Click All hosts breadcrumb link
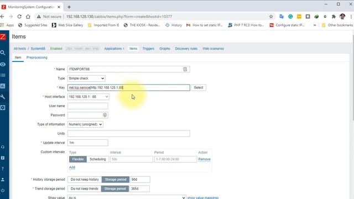Image resolution: width=354 pixels, height=199 pixels. pyautogui.click(x=20, y=49)
